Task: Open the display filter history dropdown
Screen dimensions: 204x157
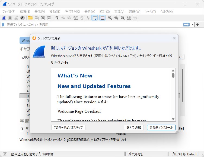Action: coord(192,25)
